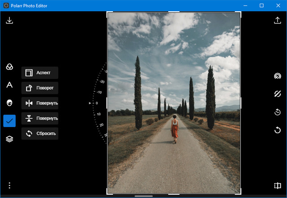This screenshot has height=198, width=287.
Task: Select the text tool letter A
Action: pyautogui.click(x=9, y=85)
